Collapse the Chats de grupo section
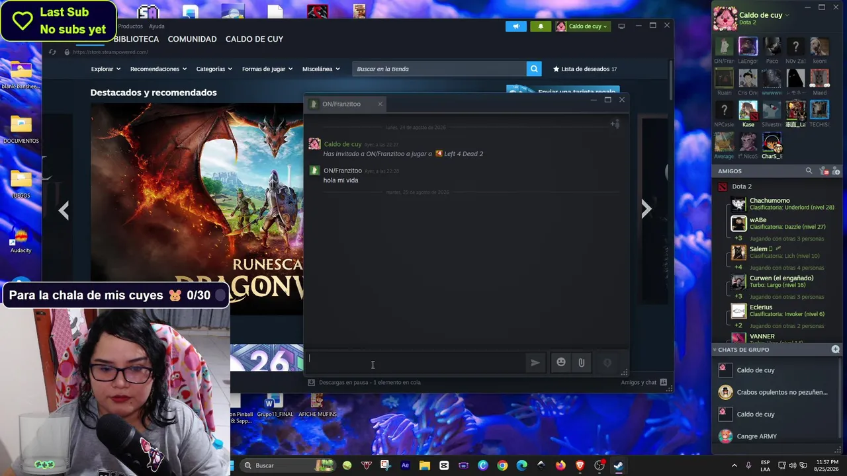Screen dimensions: 847x476 (x=715, y=349)
